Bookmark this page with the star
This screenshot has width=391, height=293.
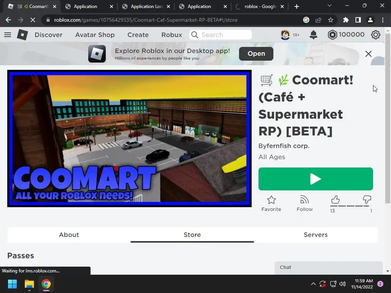coord(331,20)
